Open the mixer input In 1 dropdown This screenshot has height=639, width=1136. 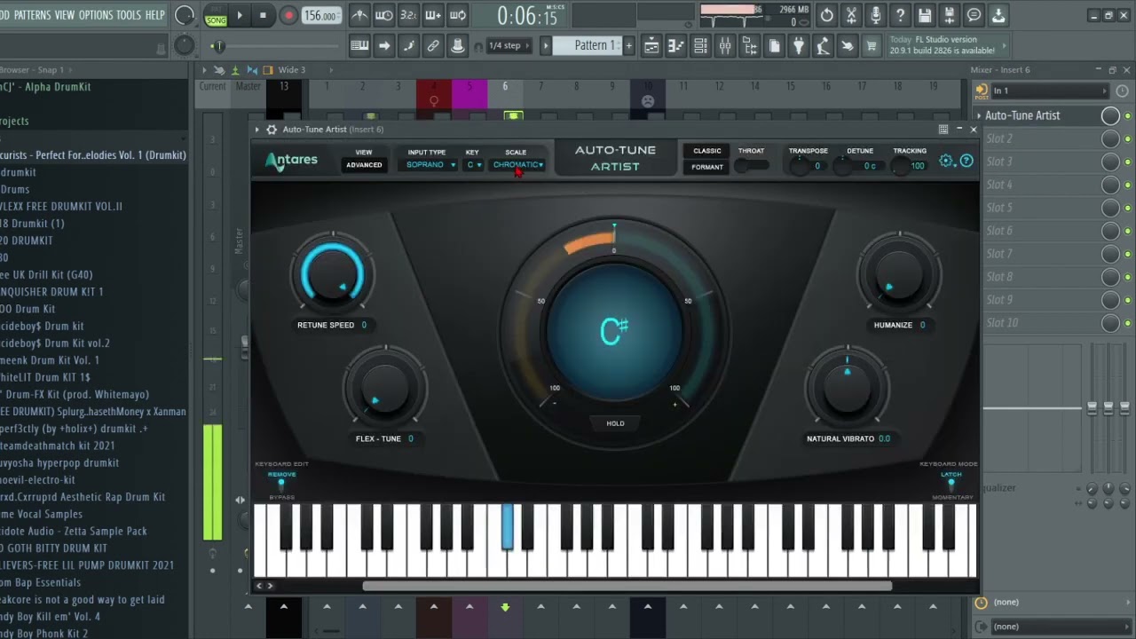1050,91
